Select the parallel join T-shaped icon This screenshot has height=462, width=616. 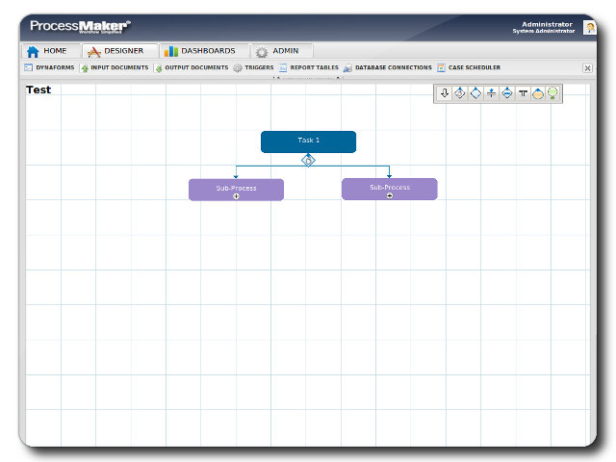tap(523, 93)
